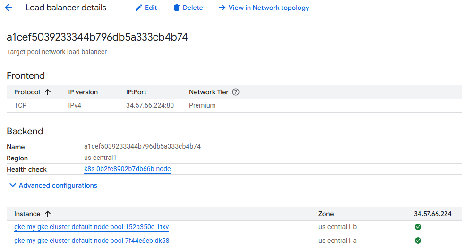Image resolution: width=462 pixels, height=249 pixels.
Task: Go back using the left arrow icon
Action: click(x=9, y=8)
